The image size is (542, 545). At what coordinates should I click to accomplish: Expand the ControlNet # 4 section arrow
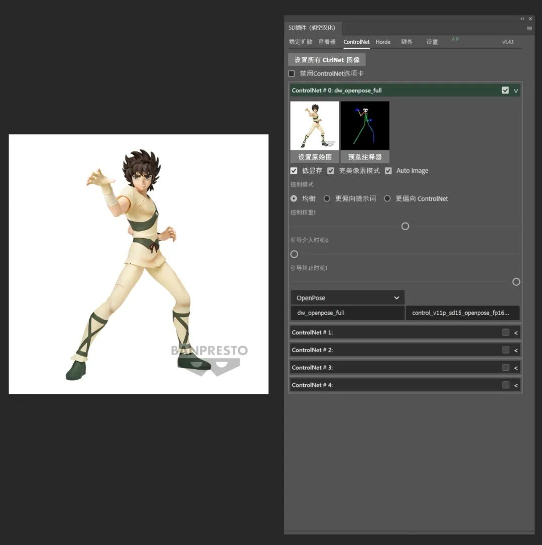(516, 385)
